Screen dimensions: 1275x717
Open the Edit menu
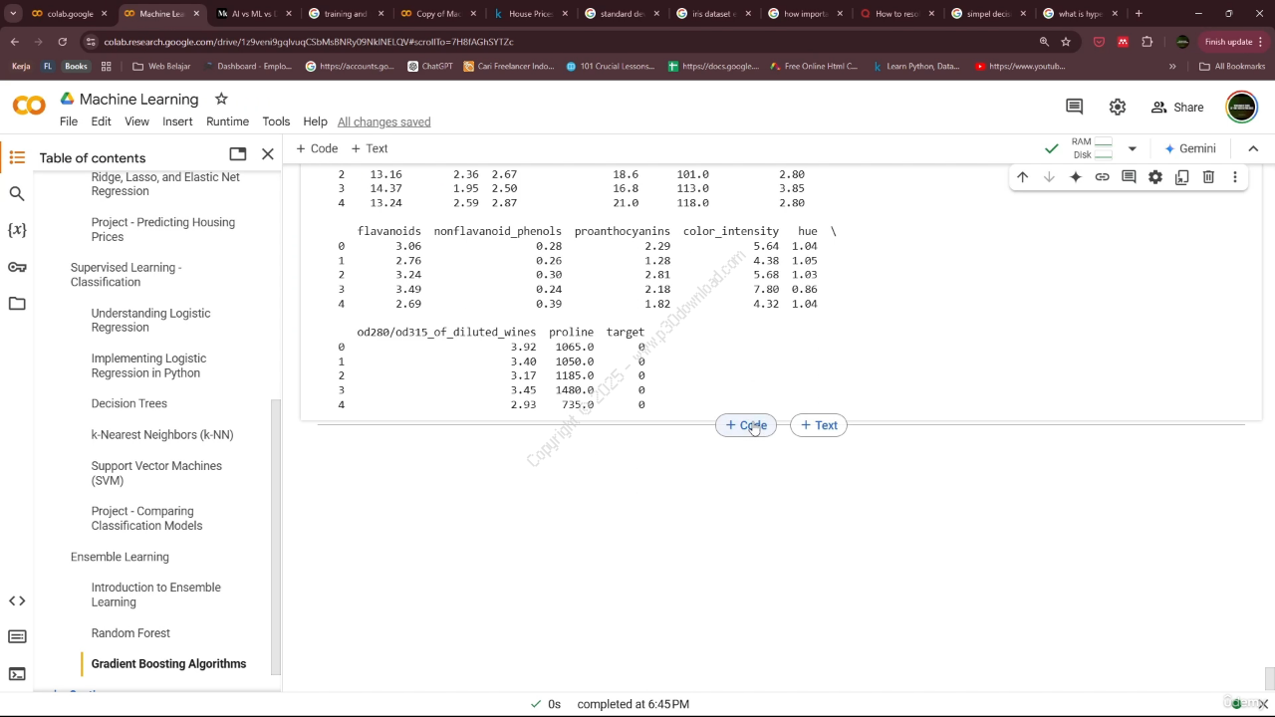(x=102, y=121)
